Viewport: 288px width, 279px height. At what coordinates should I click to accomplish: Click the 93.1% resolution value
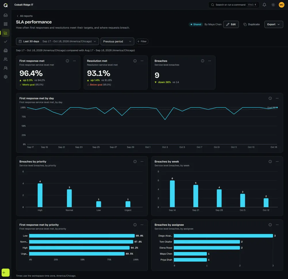click(98, 73)
